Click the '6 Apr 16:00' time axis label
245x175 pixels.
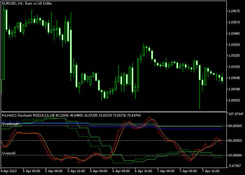click(x=143, y=171)
